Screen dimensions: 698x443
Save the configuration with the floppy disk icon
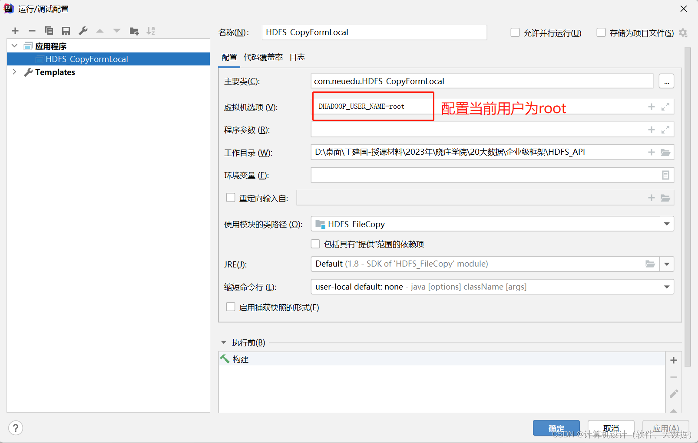tap(66, 31)
